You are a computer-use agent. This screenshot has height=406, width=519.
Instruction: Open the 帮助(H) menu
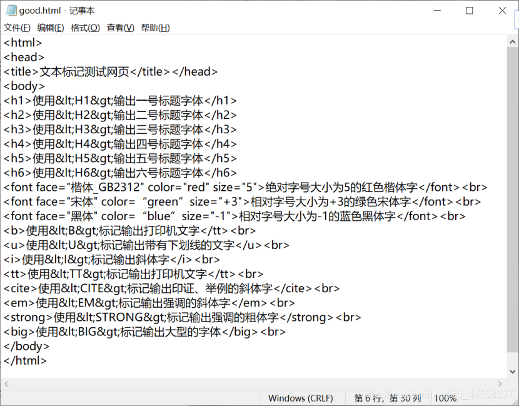point(156,28)
